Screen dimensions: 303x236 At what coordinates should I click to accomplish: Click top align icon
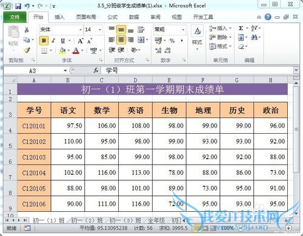tap(112, 30)
